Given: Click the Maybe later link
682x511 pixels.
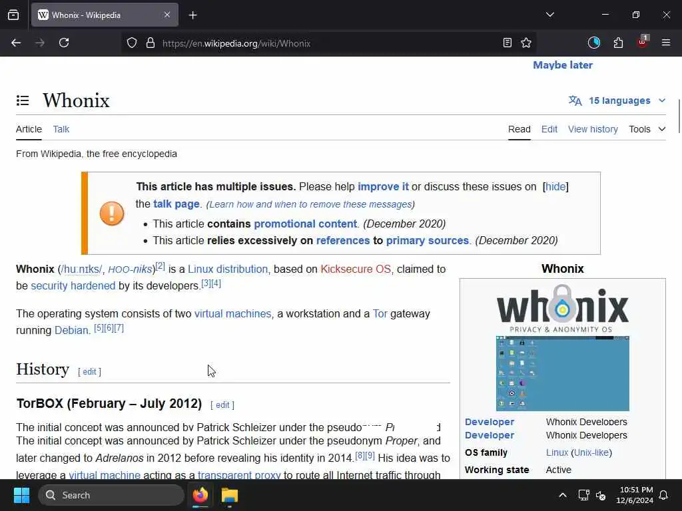Looking at the screenshot, I should 563,65.
